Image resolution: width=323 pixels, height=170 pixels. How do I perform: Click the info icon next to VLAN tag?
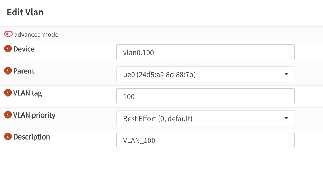point(8,93)
